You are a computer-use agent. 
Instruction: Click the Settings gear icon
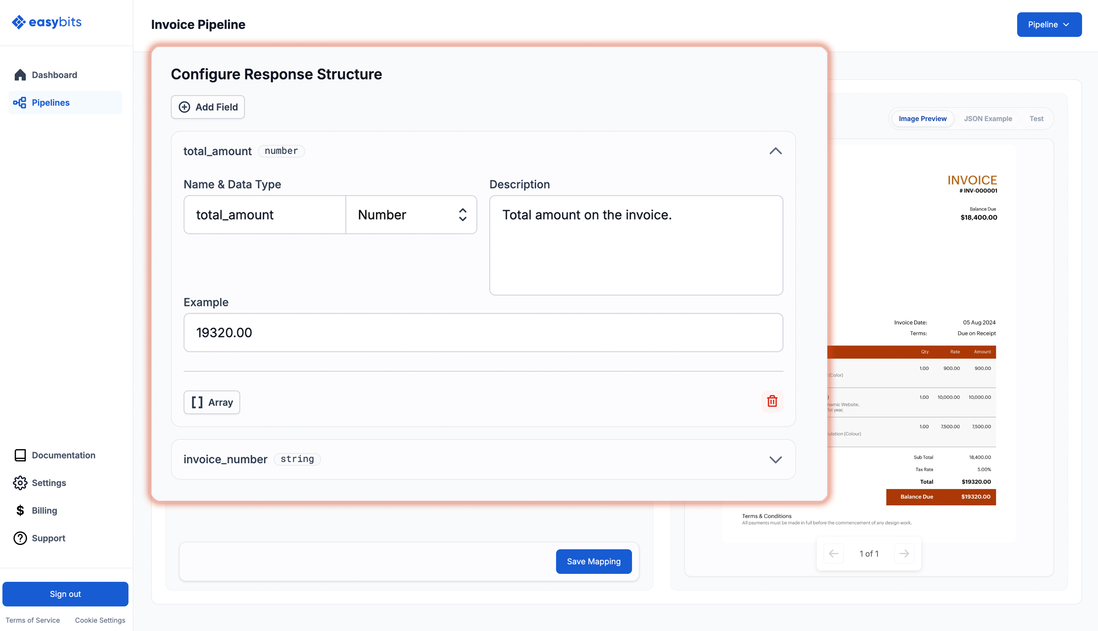click(20, 483)
